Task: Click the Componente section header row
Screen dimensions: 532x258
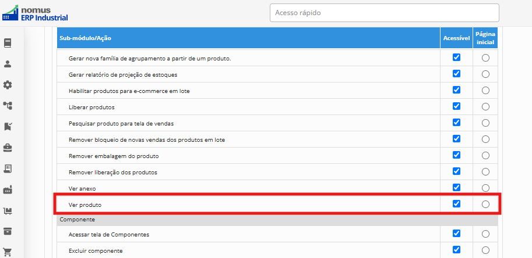Action: click(x=277, y=220)
